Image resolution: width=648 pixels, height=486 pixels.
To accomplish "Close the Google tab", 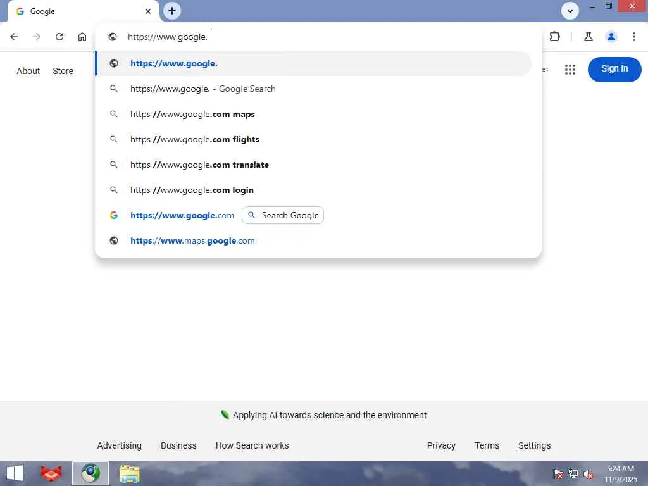I will (x=148, y=11).
